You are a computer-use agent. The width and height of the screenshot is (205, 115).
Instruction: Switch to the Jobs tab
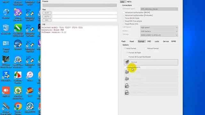(x=122, y=2)
